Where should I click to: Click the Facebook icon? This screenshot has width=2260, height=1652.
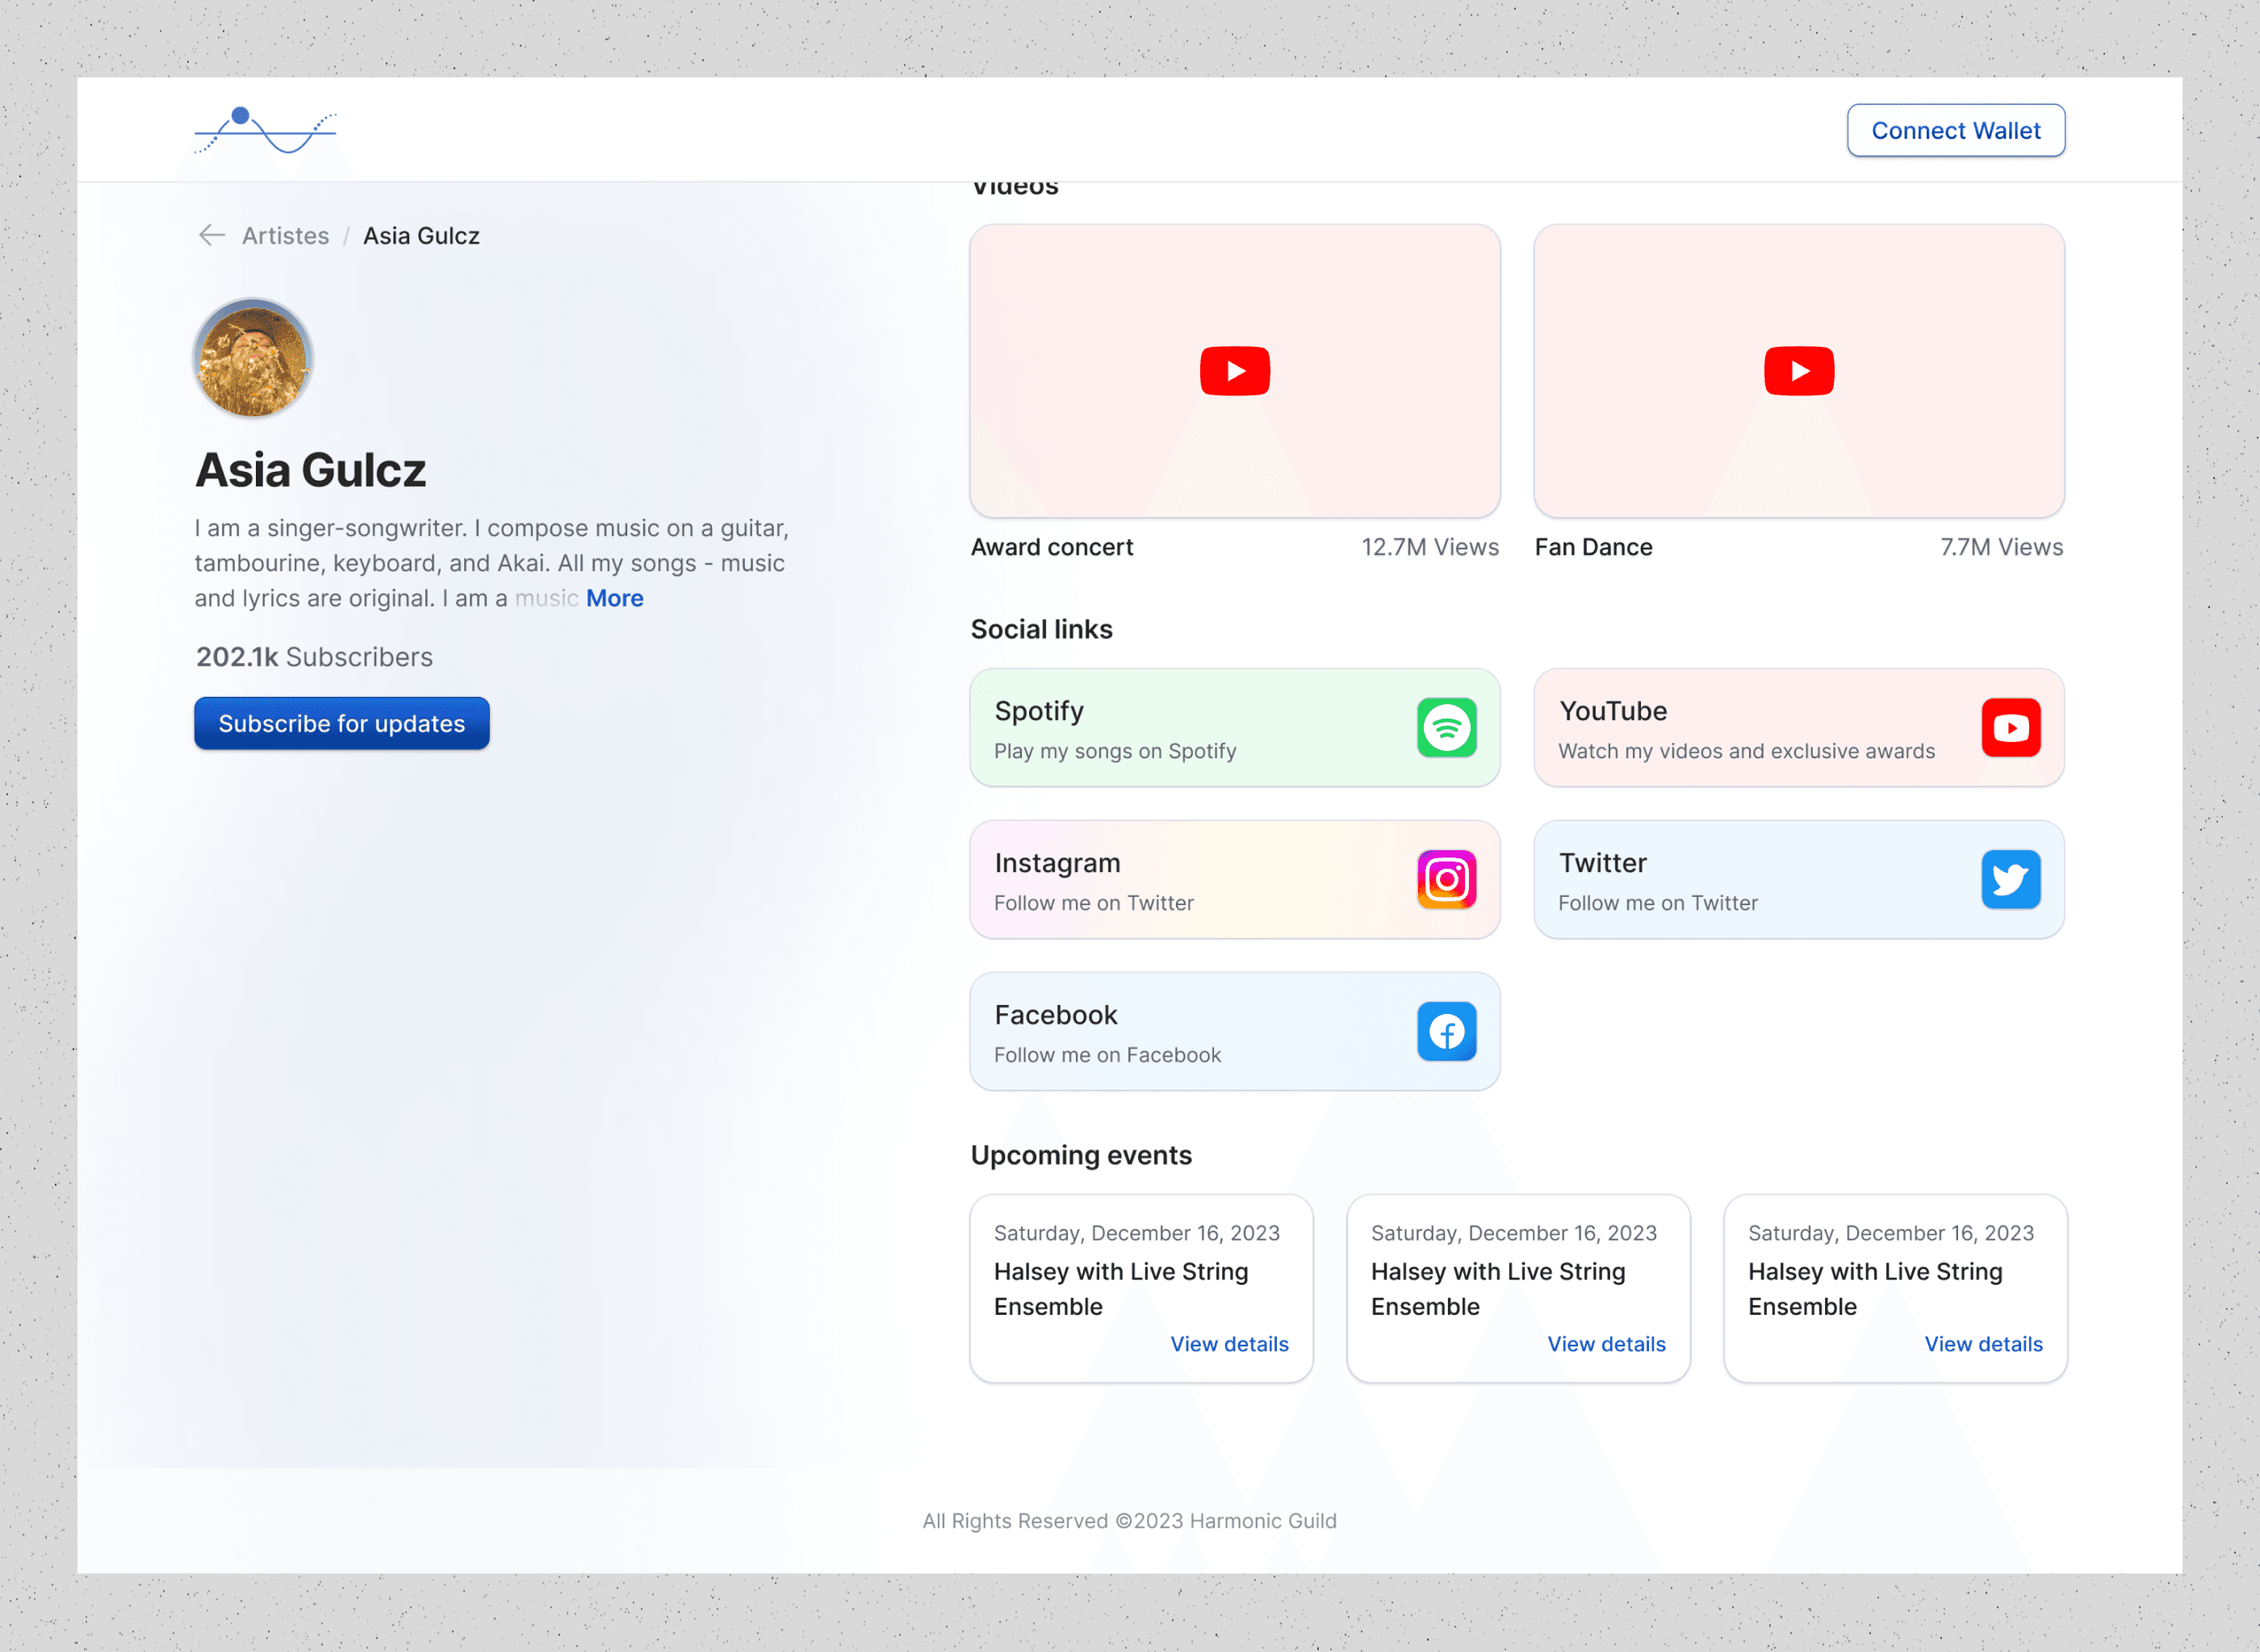[x=1446, y=1032]
